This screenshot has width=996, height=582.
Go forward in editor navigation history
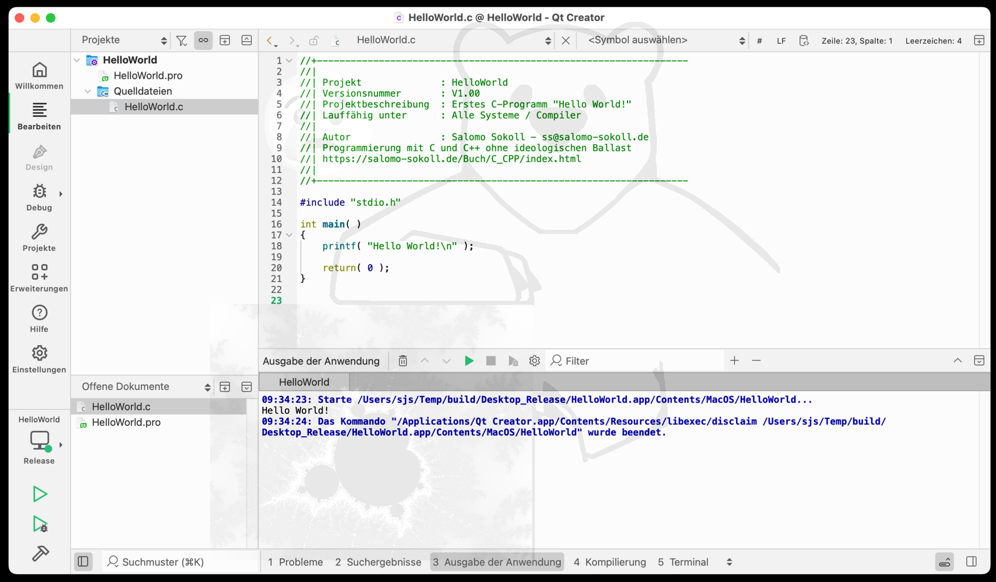coord(293,40)
